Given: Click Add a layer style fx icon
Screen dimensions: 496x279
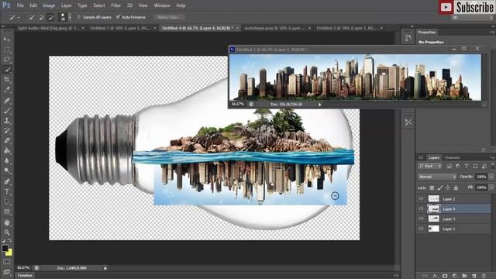Looking at the screenshot, I should pyautogui.click(x=436, y=276).
